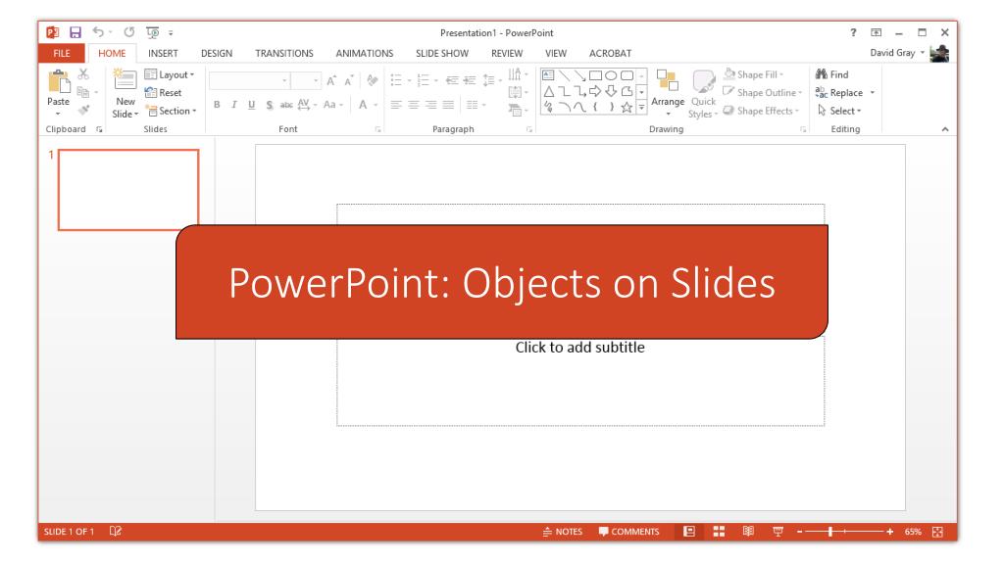Toggle Bold formatting
This screenshot has height=564, width=1004.
217,104
